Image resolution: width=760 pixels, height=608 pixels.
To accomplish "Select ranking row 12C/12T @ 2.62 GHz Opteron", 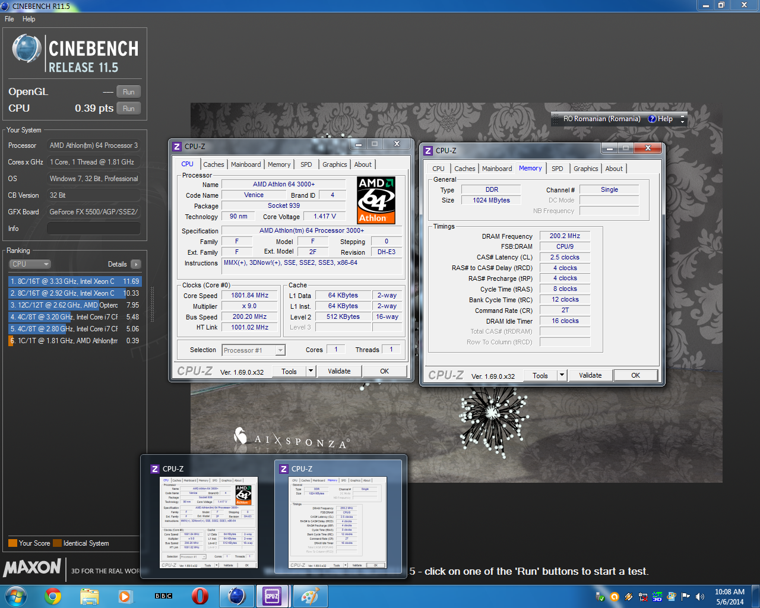I will (x=75, y=305).
